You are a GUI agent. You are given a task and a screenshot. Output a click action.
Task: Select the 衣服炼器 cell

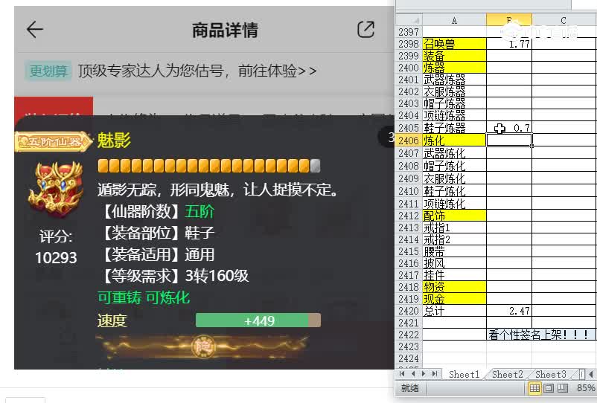pos(454,91)
